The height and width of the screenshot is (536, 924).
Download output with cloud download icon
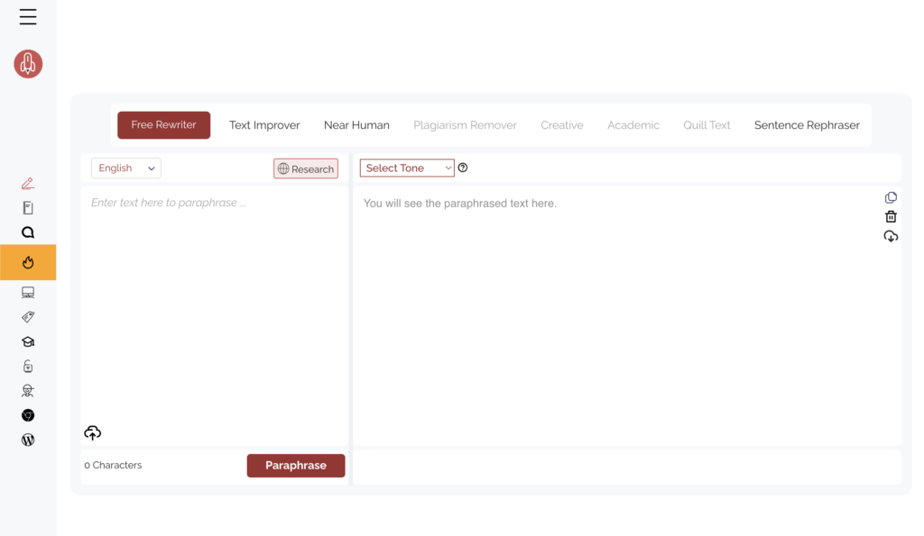(891, 237)
